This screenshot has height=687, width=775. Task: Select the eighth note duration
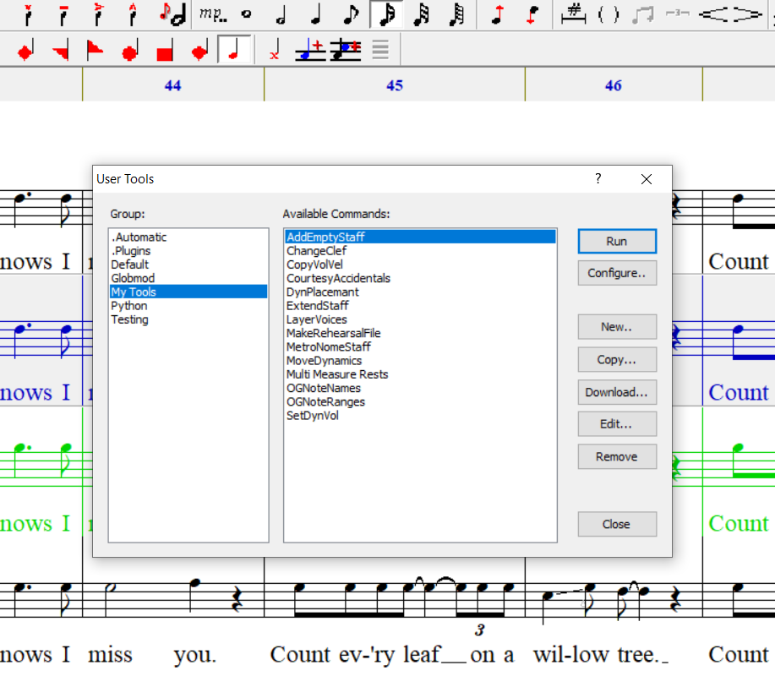pyautogui.click(x=351, y=14)
